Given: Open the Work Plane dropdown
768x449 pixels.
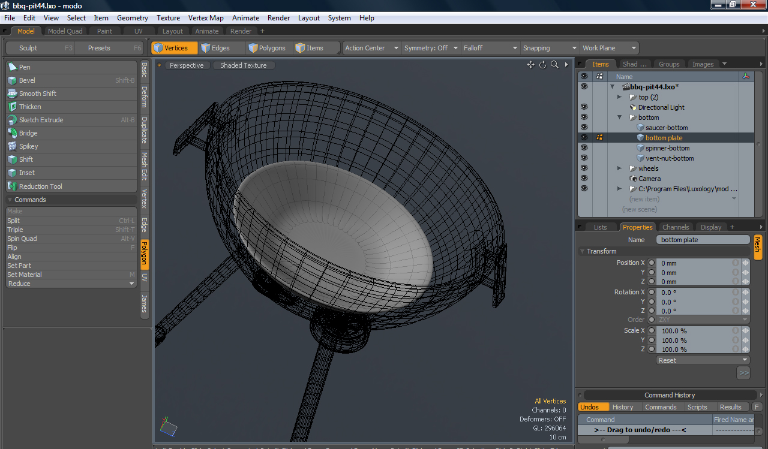Looking at the screenshot, I should [609, 48].
